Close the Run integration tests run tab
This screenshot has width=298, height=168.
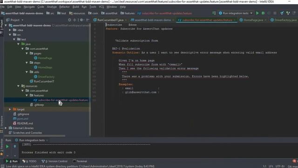47,140
